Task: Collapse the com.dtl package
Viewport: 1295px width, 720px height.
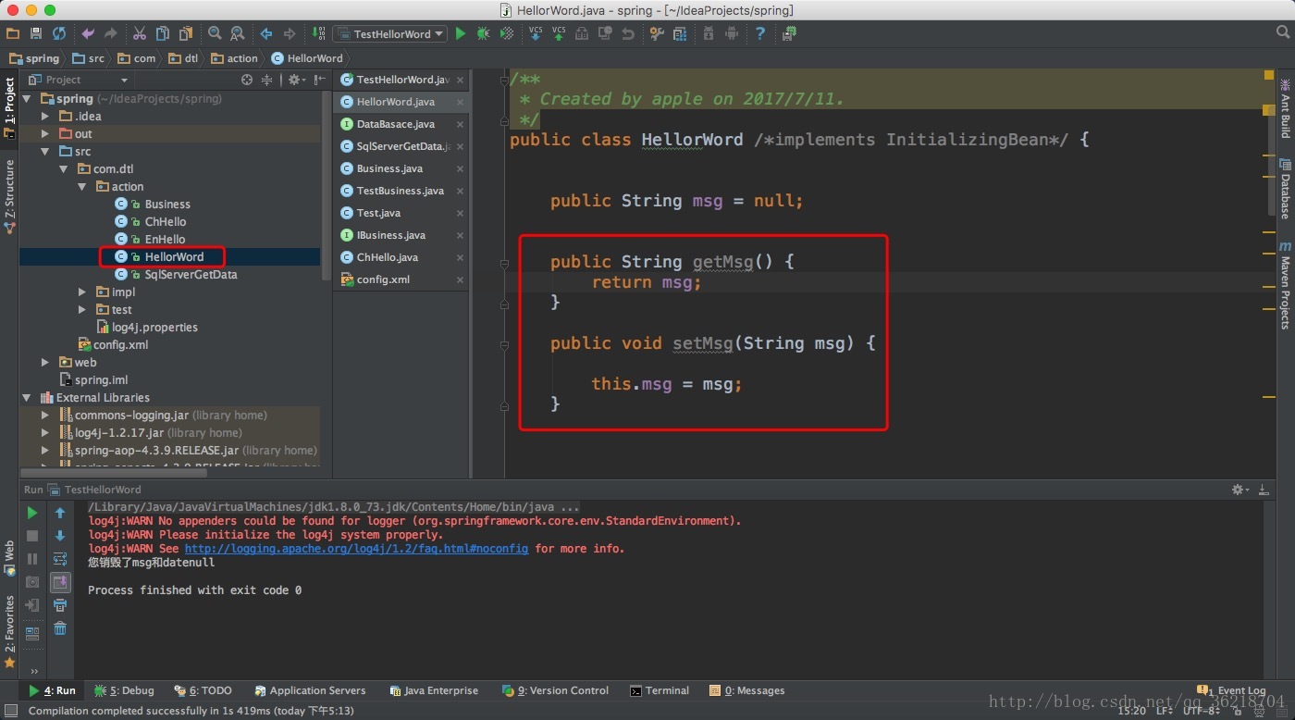Action: pos(63,168)
